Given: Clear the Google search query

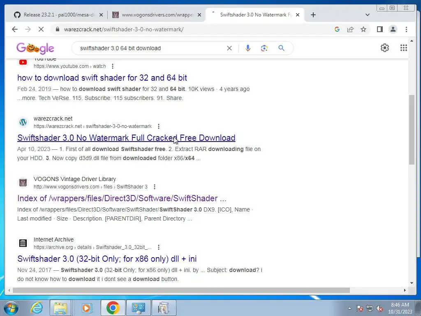Looking at the screenshot, I should [229, 48].
